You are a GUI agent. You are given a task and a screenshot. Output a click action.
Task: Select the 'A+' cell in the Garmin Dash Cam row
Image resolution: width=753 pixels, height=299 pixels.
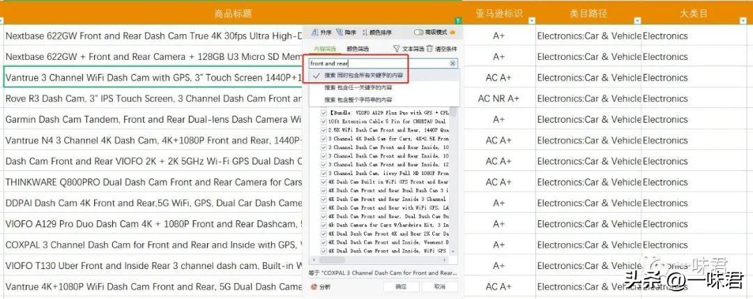tap(499, 119)
